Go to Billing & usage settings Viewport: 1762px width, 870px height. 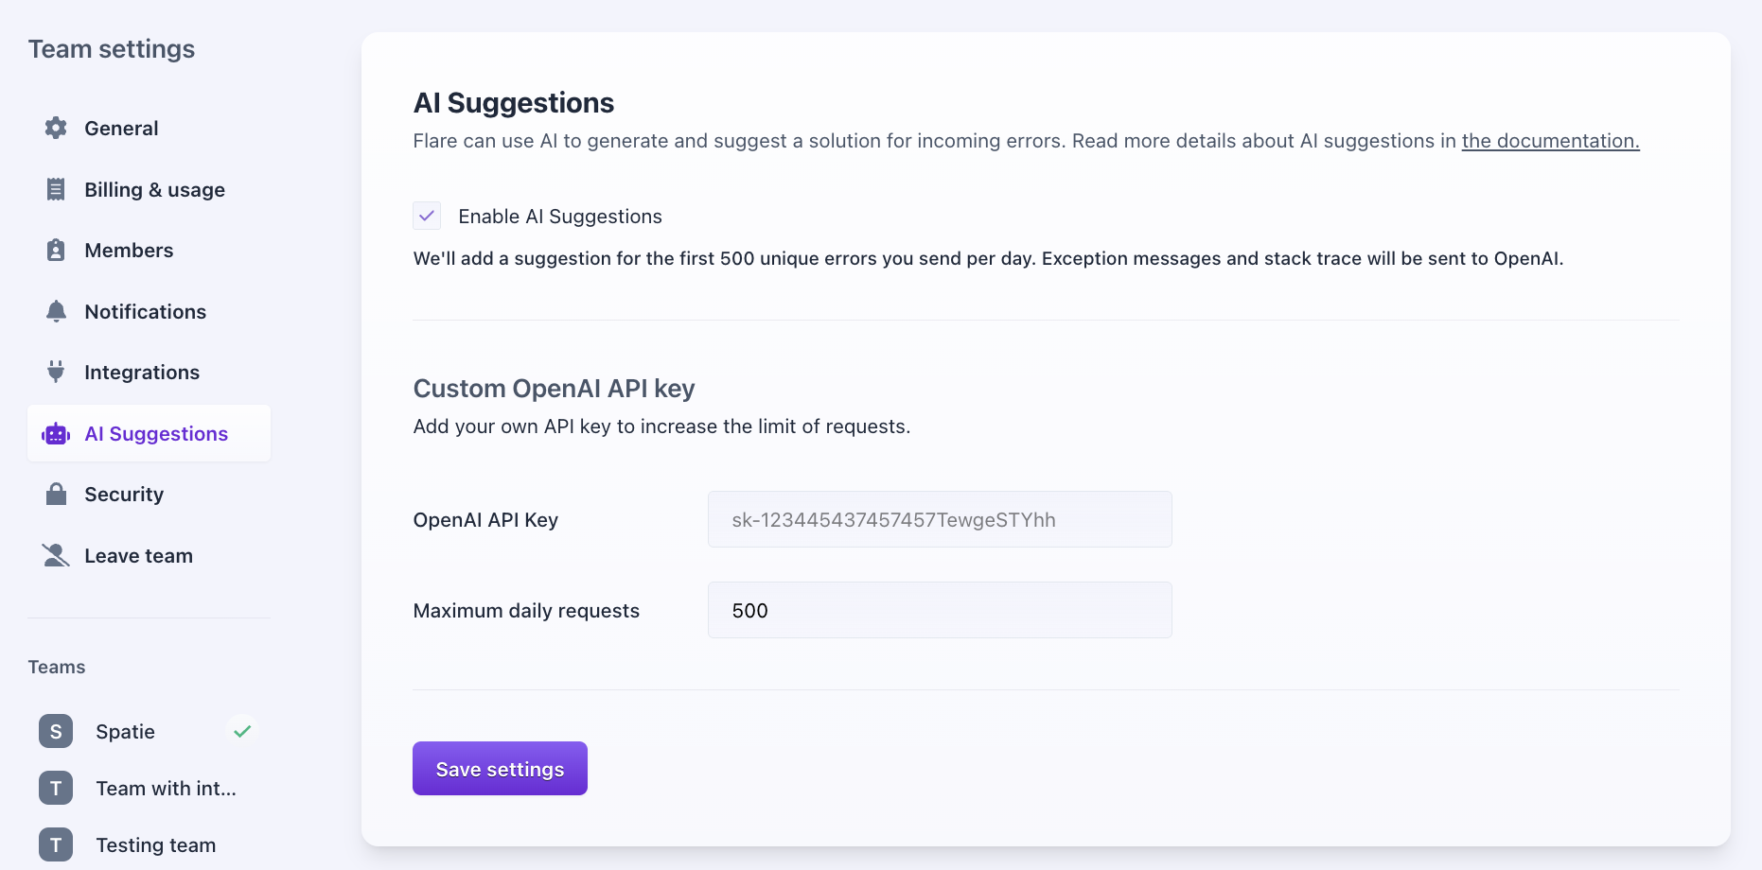[154, 190]
